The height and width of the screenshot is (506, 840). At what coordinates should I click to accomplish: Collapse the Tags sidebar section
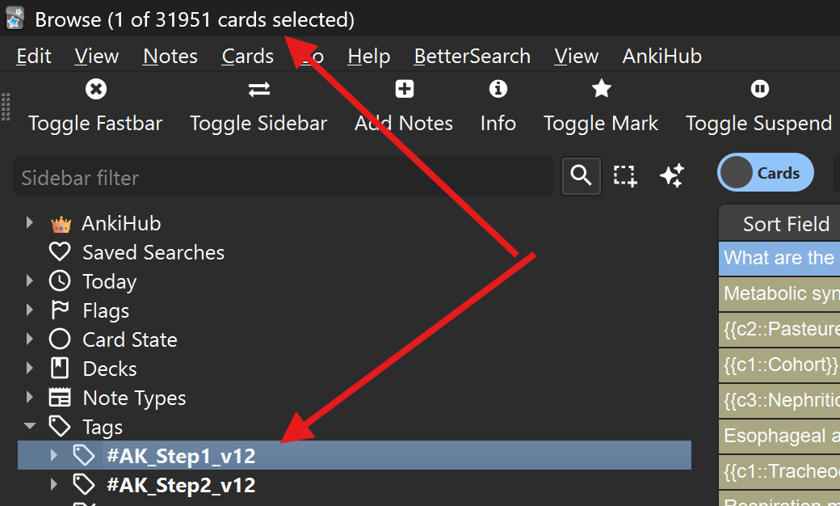[30, 427]
